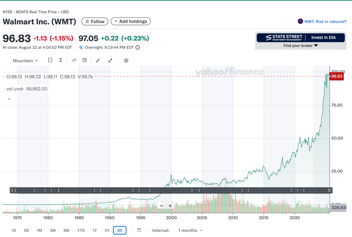Select the YTD range tab
352x237 pixels.
coord(81,230)
